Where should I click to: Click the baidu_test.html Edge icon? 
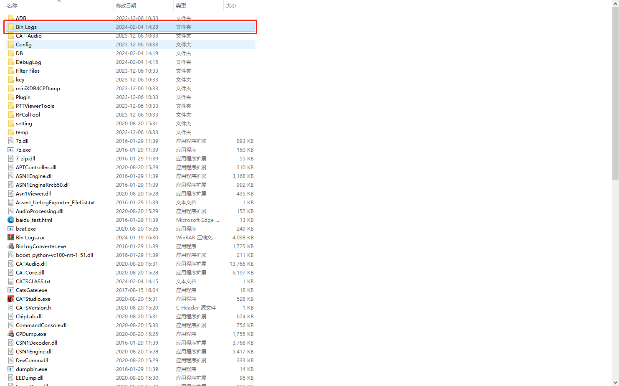[11, 220]
